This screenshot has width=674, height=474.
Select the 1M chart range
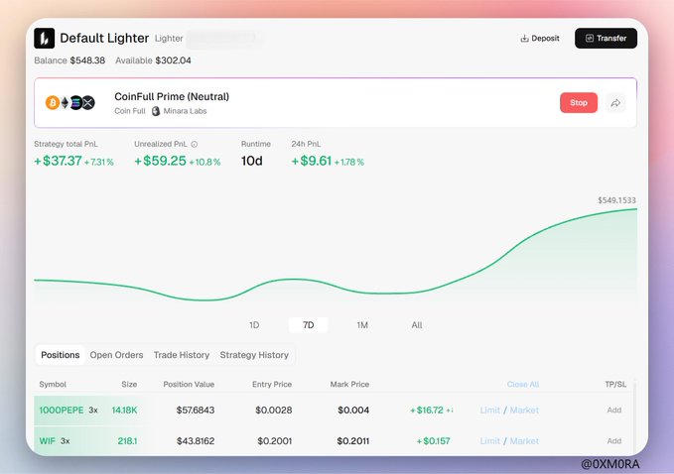[362, 325]
